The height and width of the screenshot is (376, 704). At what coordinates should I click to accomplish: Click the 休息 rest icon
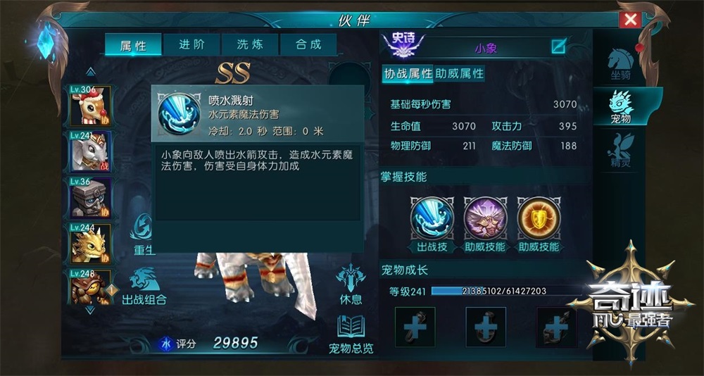(x=351, y=284)
